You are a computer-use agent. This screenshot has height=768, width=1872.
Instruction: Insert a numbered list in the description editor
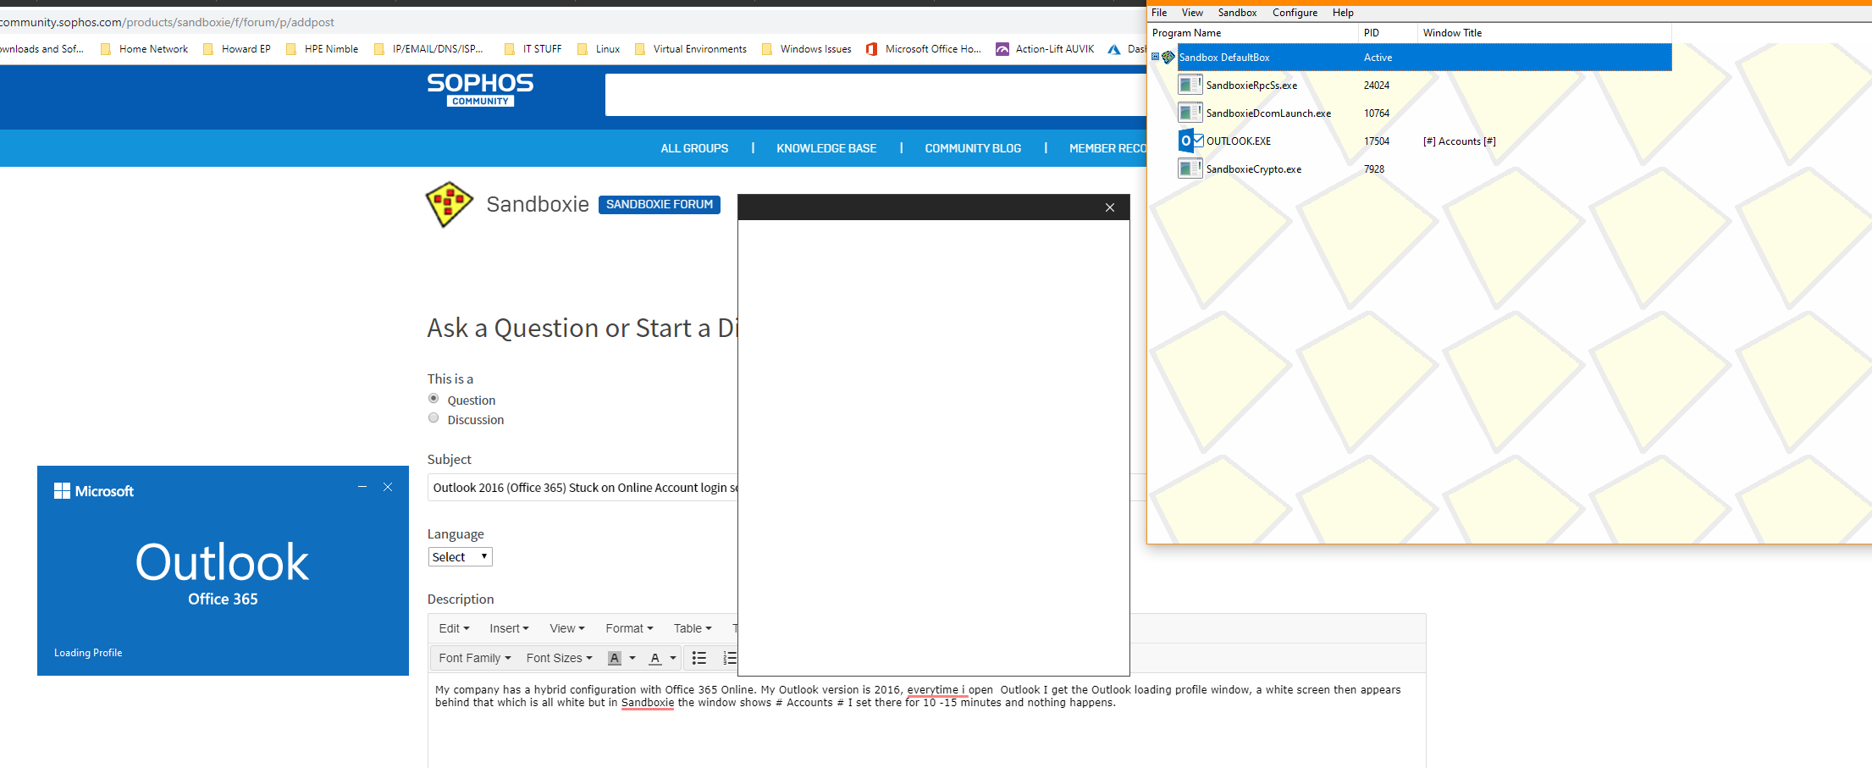coord(729,658)
